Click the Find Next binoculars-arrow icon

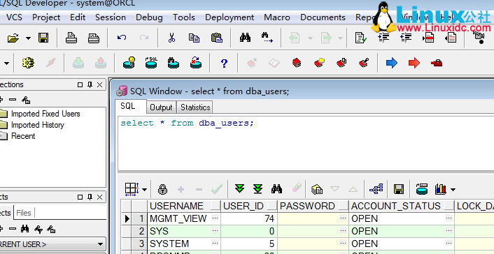tap(267, 38)
